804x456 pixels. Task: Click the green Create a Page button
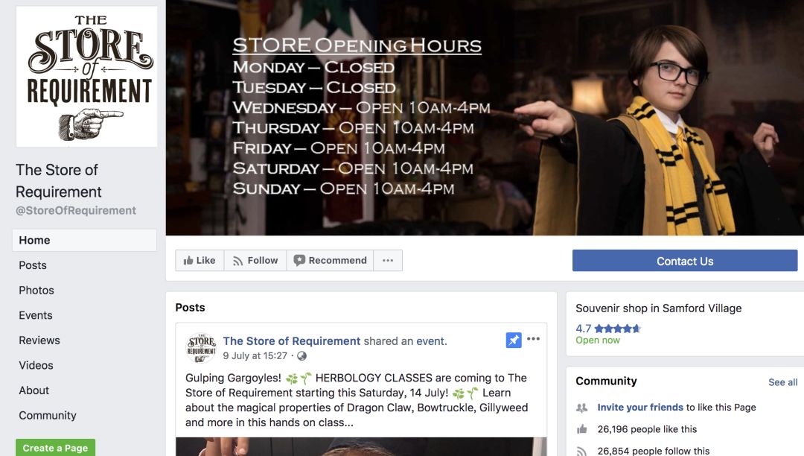tap(55, 448)
